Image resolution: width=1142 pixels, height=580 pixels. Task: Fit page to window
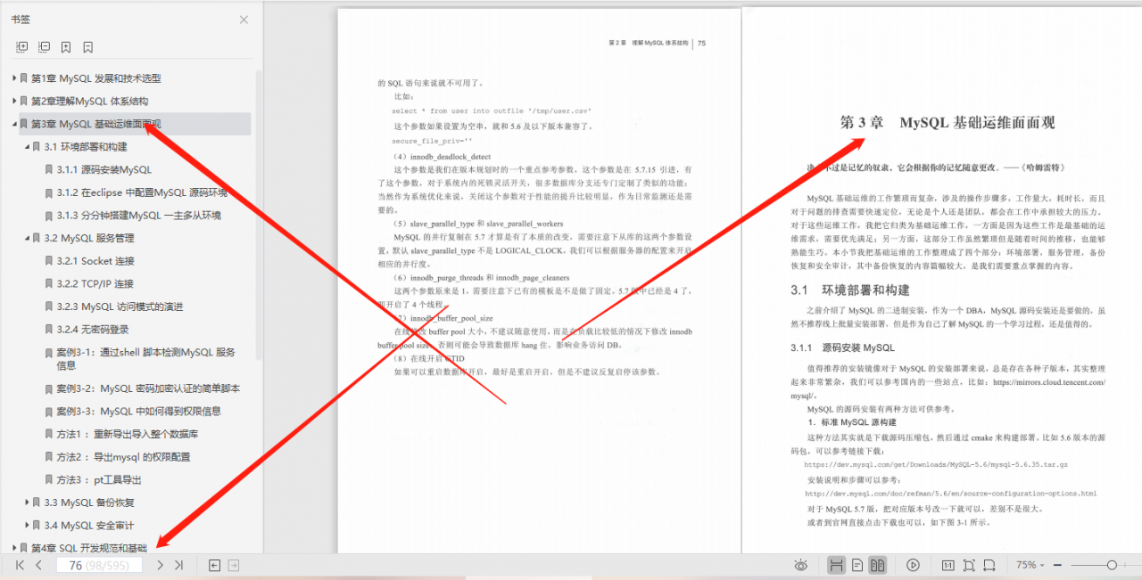pos(969,565)
